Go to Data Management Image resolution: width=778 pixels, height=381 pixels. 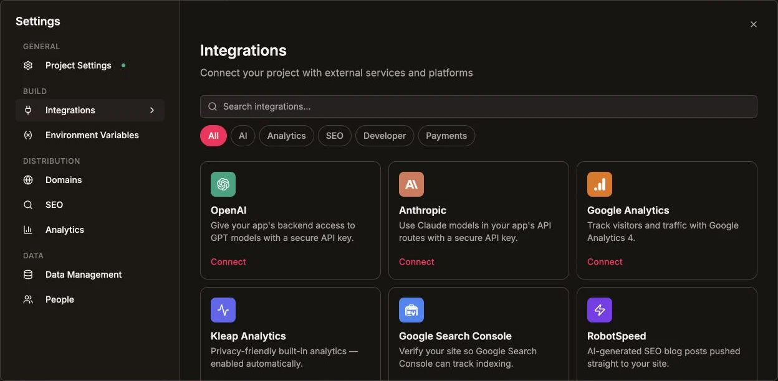[x=90, y=275]
